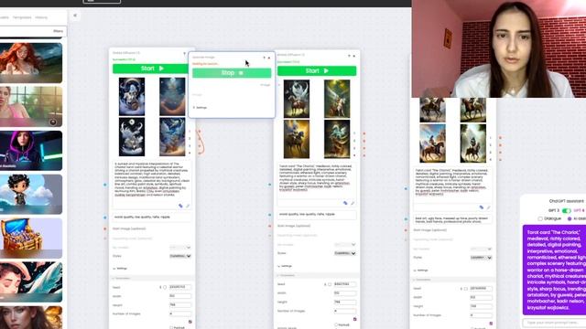The image size is (586, 329).
Task: Switch to the History tab
Action: click(41, 17)
